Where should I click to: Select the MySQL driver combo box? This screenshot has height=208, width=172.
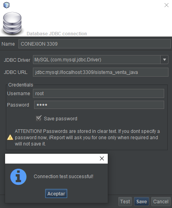pyautogui.click(x=101, y=60)
